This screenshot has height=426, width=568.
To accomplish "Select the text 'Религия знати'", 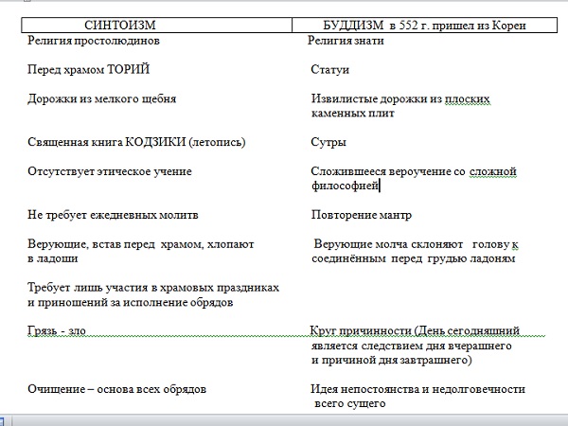I will pyautogui.click(x=346, y=40).
